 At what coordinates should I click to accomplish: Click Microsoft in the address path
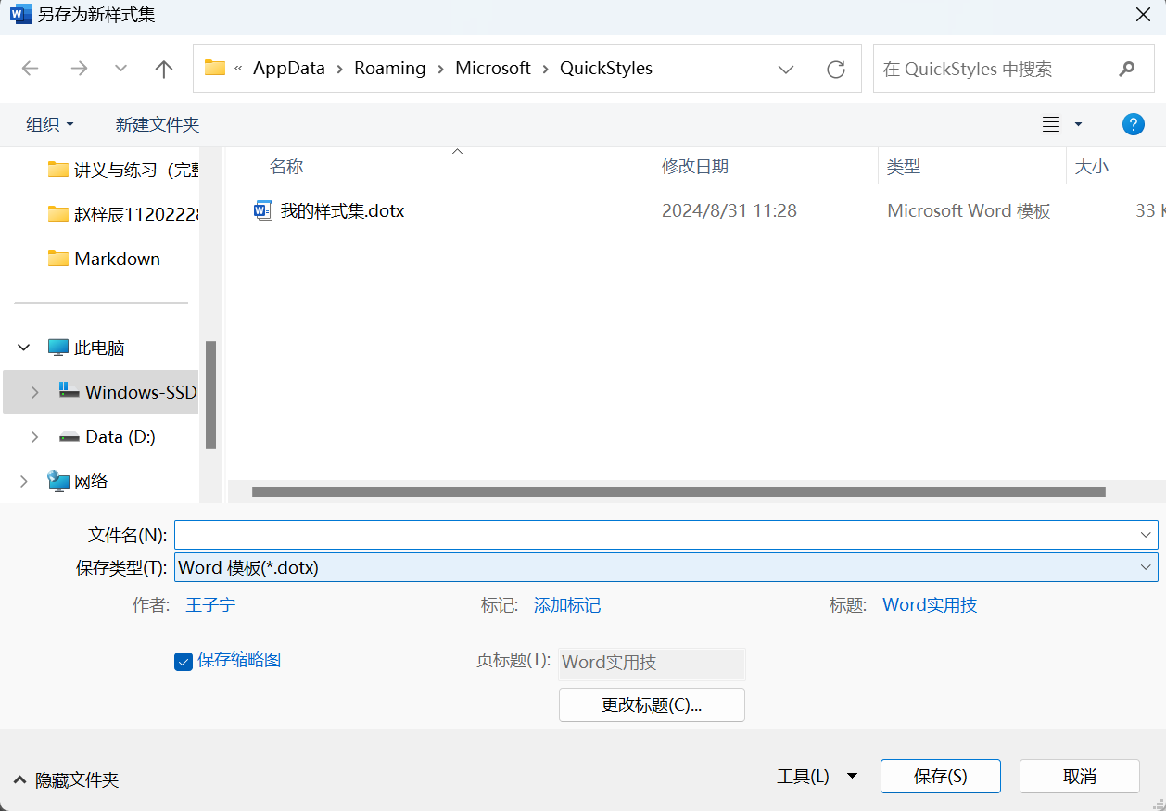click(493, 69)
